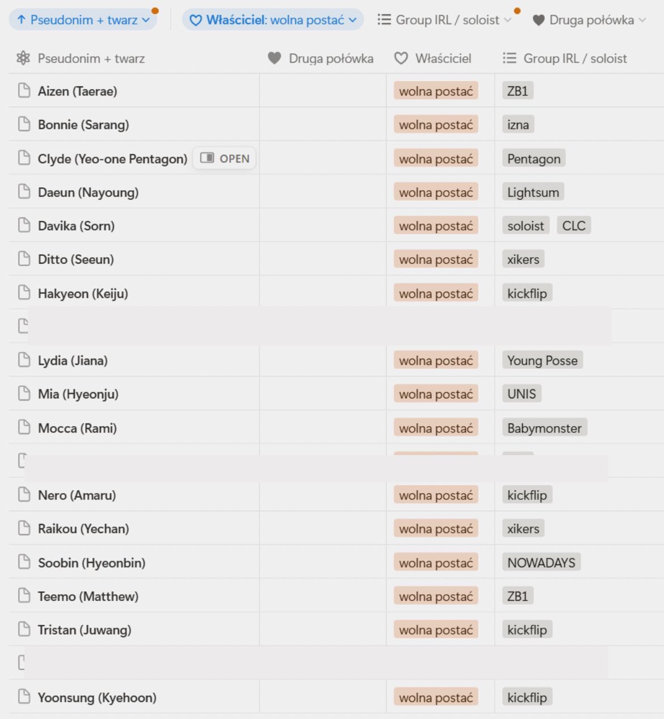Click the page icon of Daeun (Nayoung)

[24, 192]
